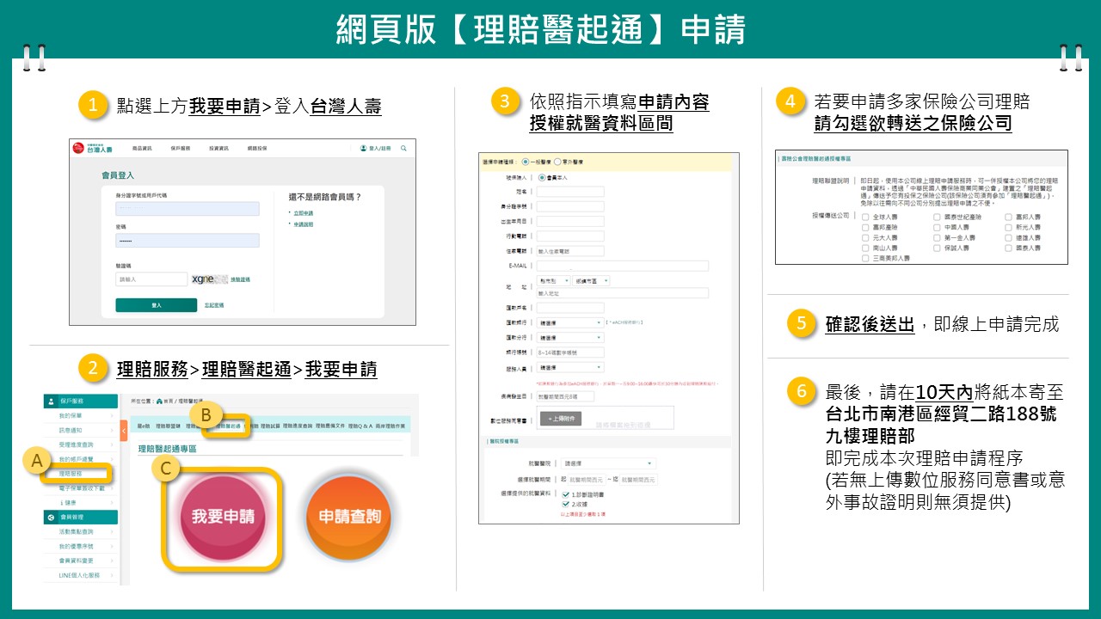Click 保戶服務 sidebar header
Viewport: 1101px width, 619px height.
(x=81, y=401)
